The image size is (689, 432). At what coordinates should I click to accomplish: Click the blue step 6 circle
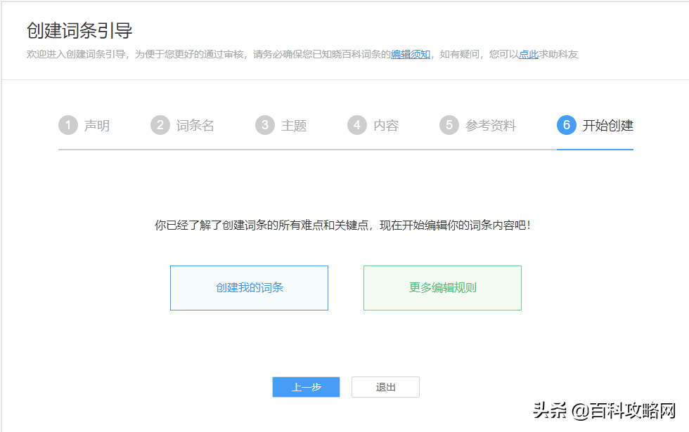(566, 126)
